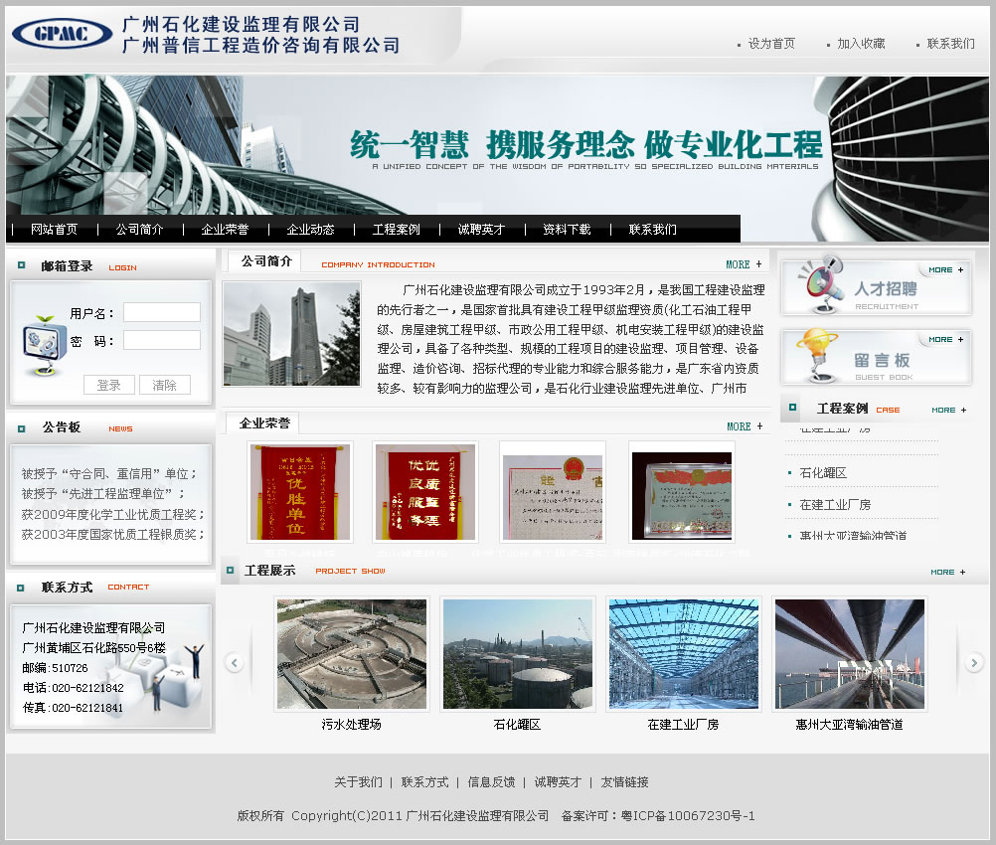The height and width of the screenshot is (845, 996).
Task: Open 企业荣誉 in the navigation bar
Action: click(x=225, y=230)
